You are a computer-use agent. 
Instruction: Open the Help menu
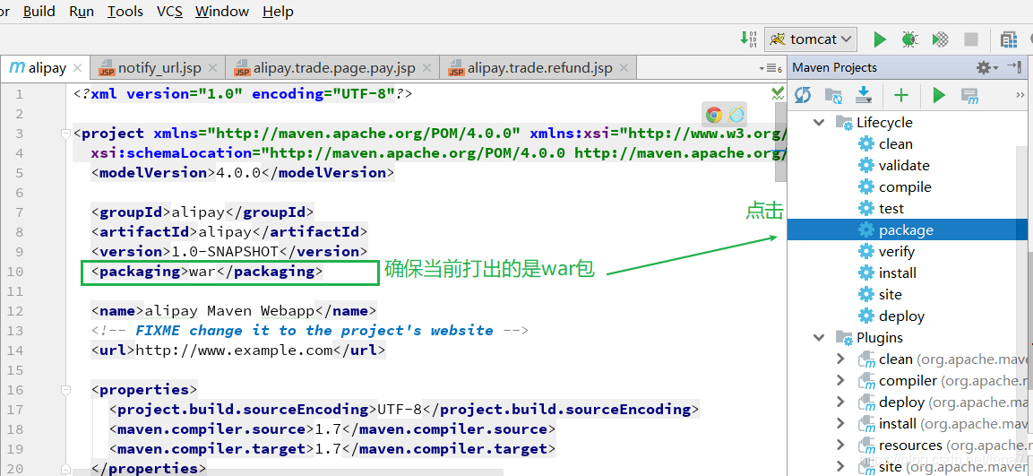point(278,12)
